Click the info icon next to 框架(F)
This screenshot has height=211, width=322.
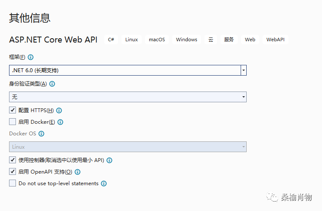(31, 57)
